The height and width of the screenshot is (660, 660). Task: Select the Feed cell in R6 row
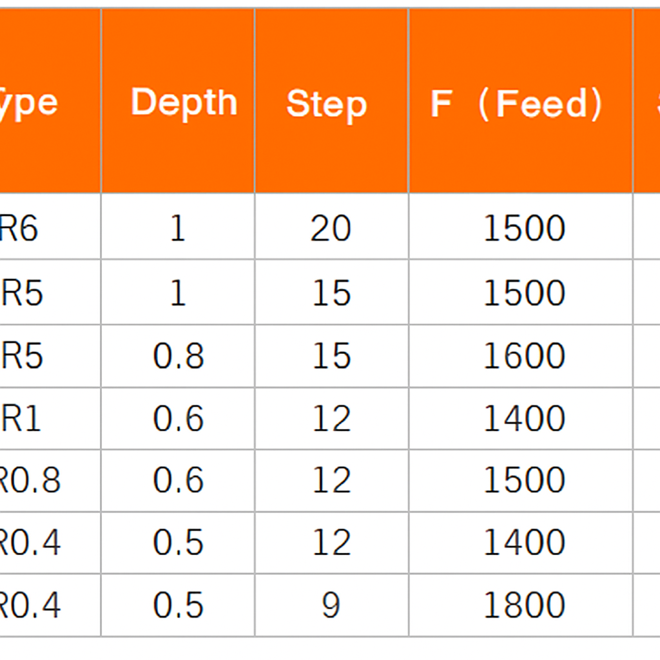click(524, 228)
